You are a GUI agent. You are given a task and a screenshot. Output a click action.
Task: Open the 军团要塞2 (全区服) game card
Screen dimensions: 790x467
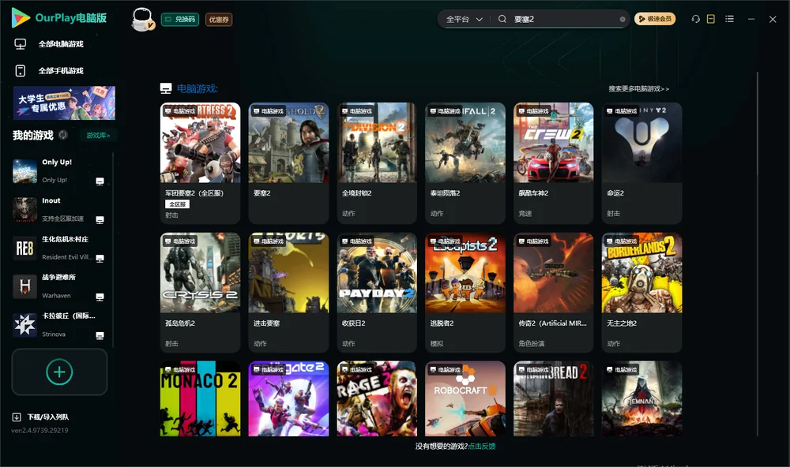point(200,163)
